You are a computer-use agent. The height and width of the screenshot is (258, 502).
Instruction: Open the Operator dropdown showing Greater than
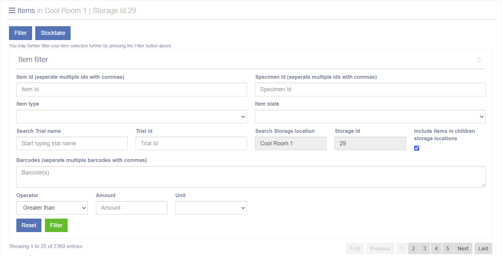pyautogui.click(x=52, y=208)
